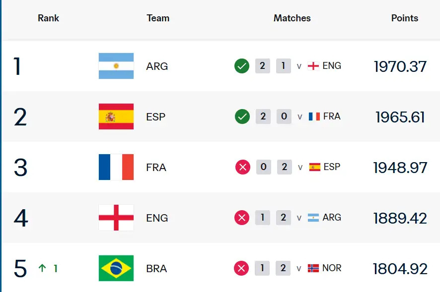
Task: Click the Matches column header
Action: tap(292, 18)
